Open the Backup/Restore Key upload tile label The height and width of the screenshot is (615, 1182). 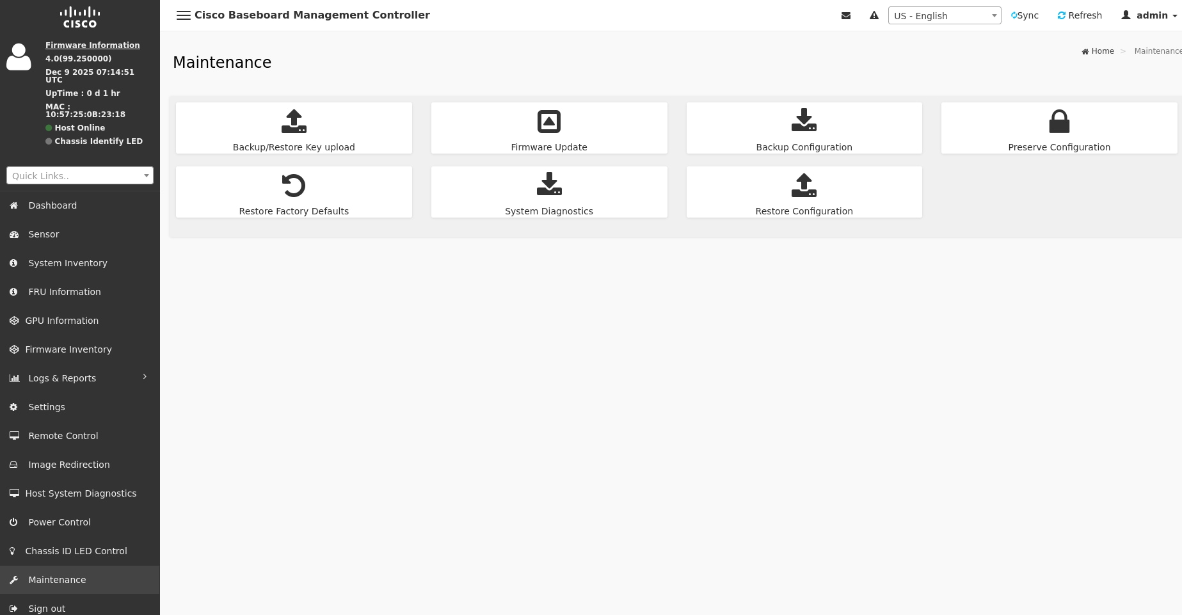pos(294,147)
